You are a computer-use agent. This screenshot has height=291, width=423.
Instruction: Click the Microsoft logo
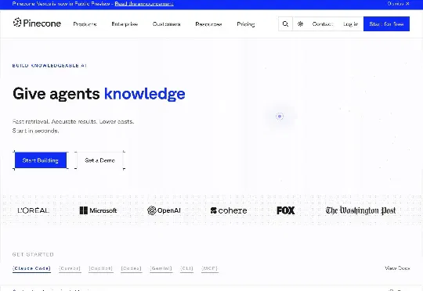point(98,210)
